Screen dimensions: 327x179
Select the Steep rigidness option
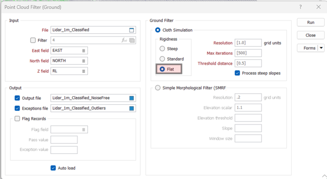[162, 49]
